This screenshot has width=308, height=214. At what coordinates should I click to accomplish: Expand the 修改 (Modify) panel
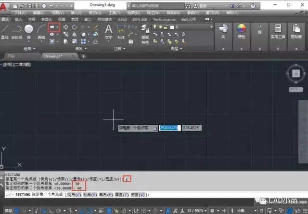(81, 48)
